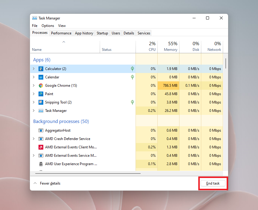258x210 pixels.
Task: Minimize the Task Manager window
Action: [x=194, y=18]
